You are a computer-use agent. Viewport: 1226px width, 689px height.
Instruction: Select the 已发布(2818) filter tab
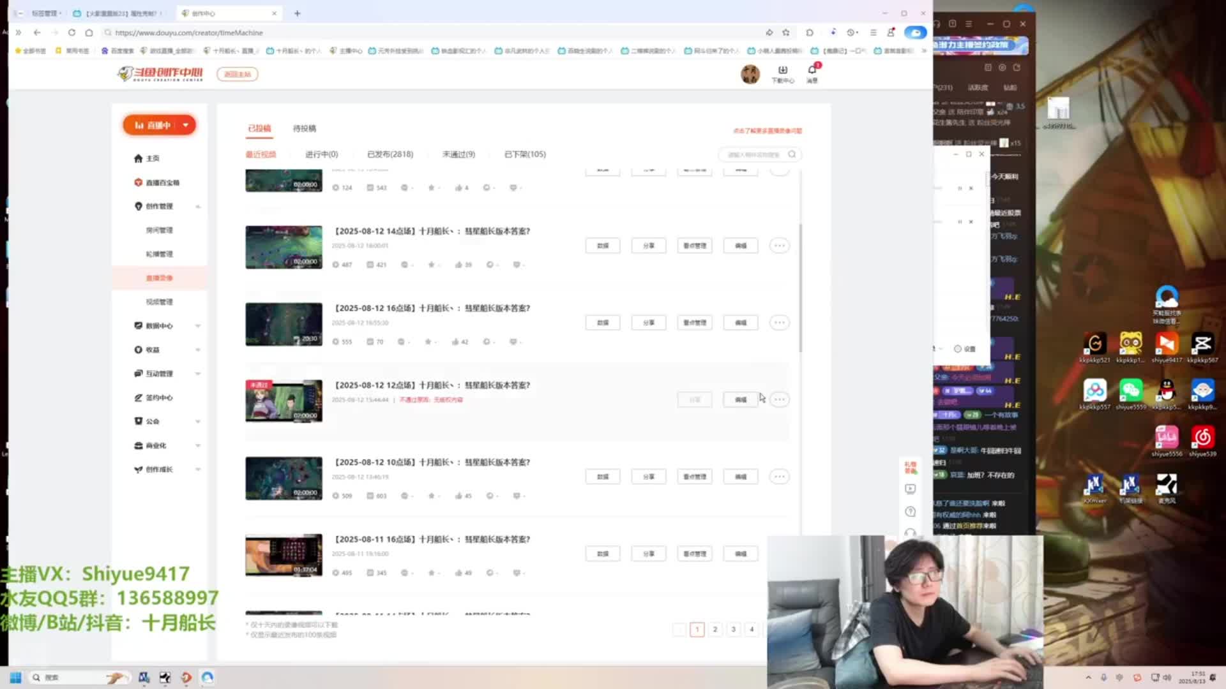coord(390,154)
